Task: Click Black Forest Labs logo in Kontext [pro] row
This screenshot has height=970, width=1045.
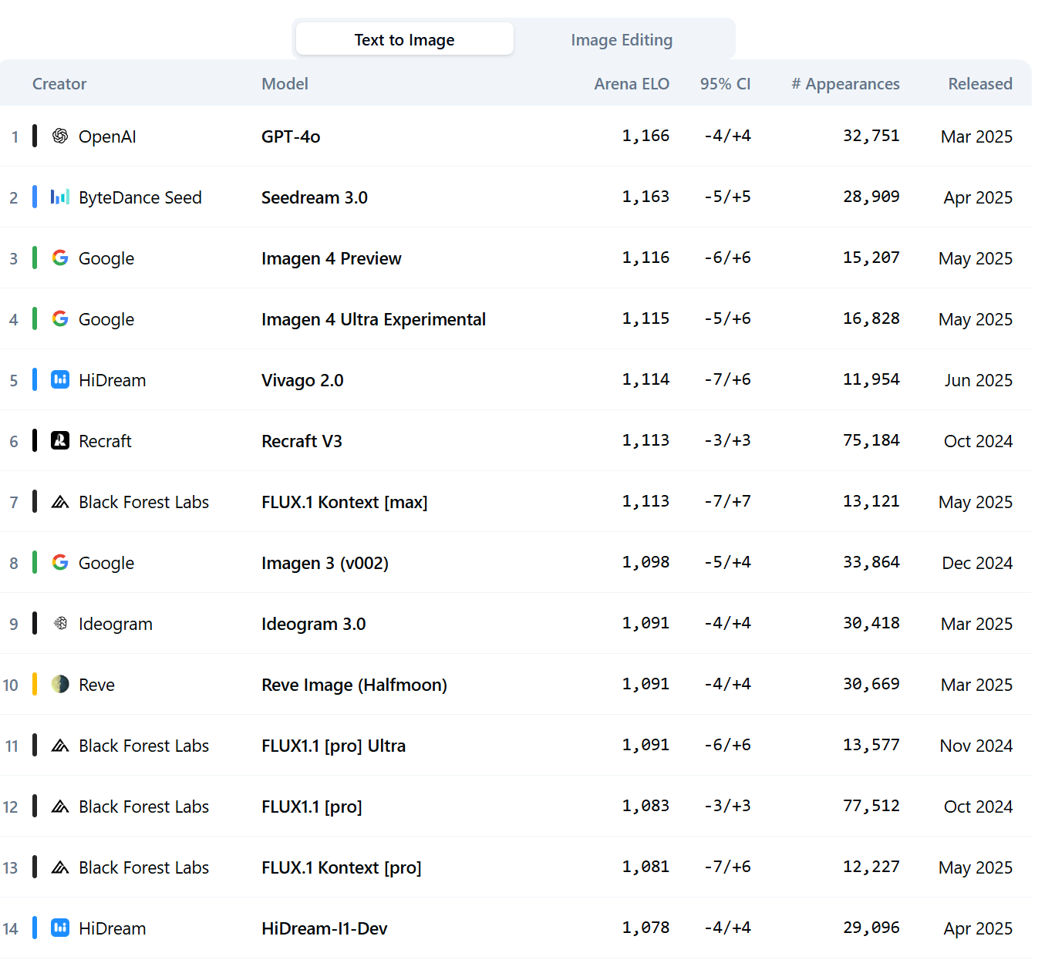Action: point(60,867)
